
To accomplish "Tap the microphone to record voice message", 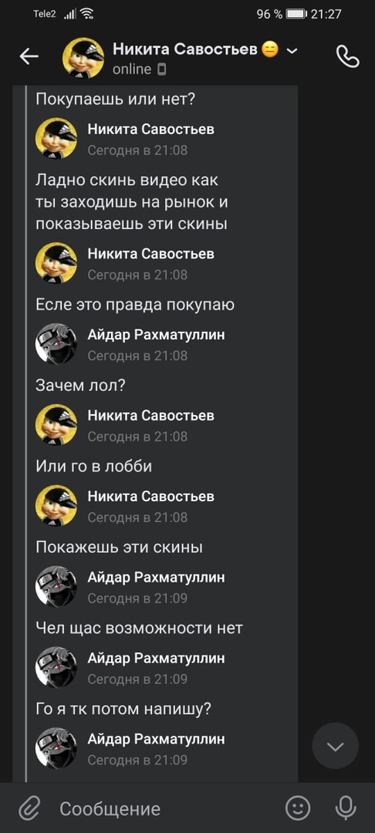I will pyautogui.click(x=346, y=808).
